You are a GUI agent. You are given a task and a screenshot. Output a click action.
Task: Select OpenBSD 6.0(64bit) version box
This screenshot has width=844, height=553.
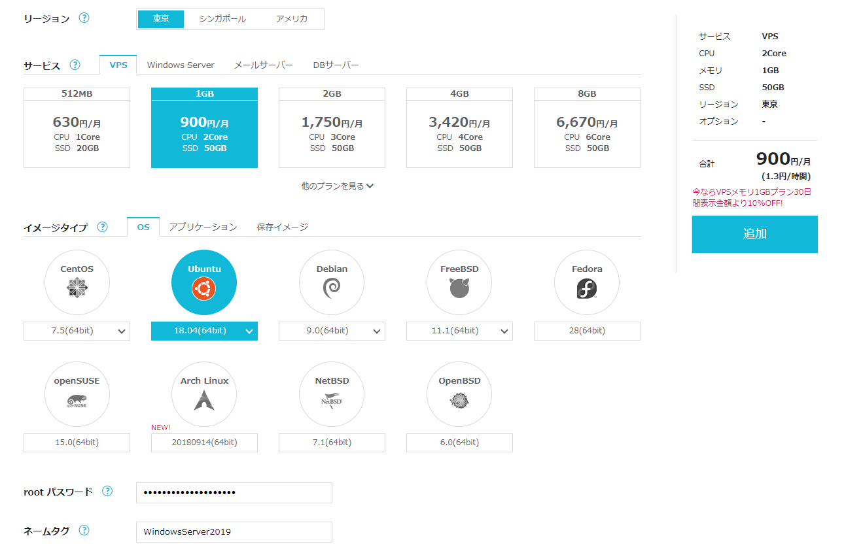coord(459,443)
